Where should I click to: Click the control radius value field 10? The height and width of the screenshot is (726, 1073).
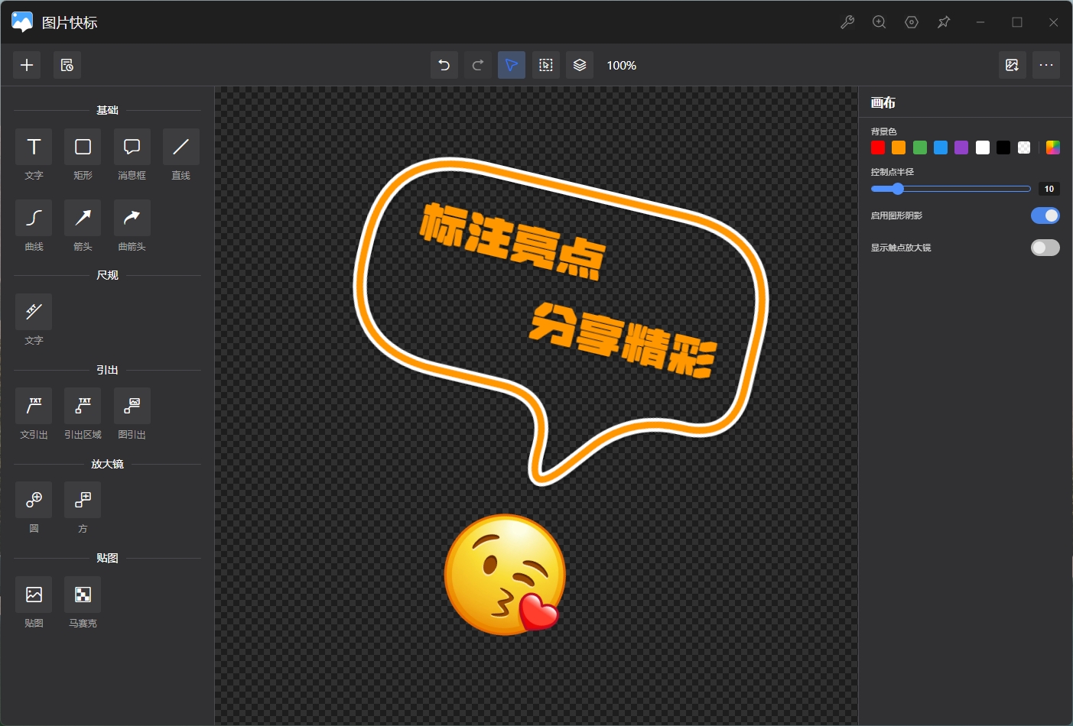click(x=1049, y=189)
